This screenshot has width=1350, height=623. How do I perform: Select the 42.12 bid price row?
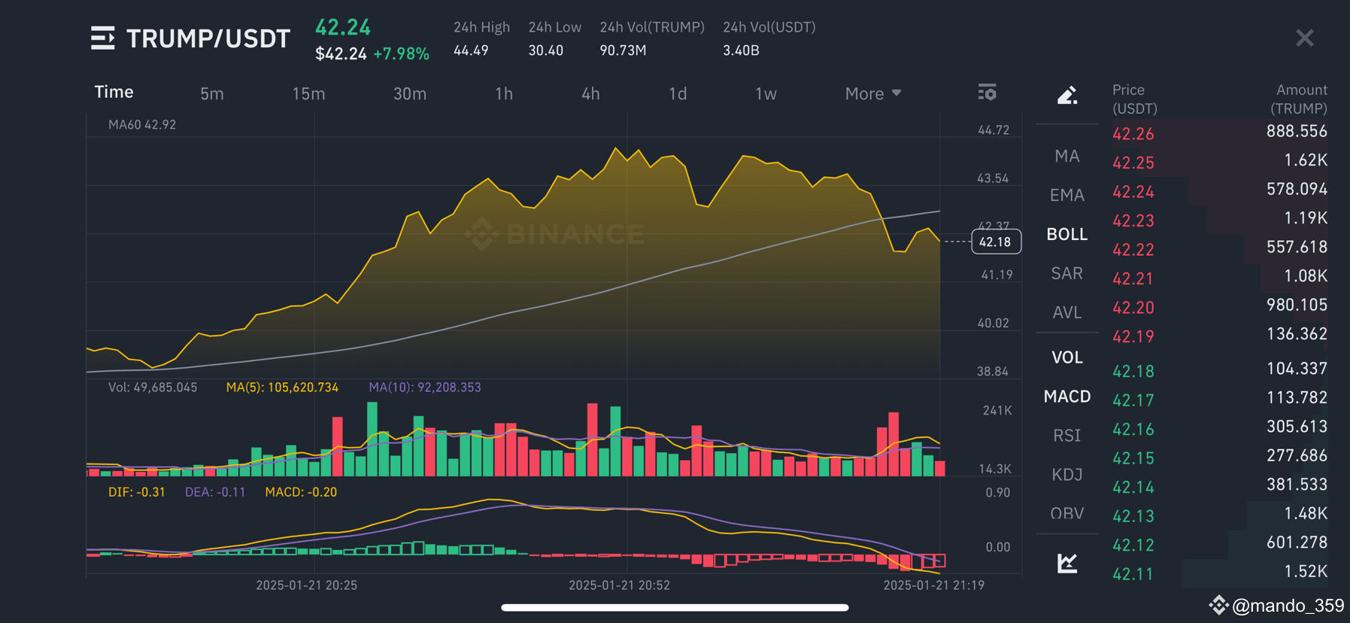pos(1220,544)
